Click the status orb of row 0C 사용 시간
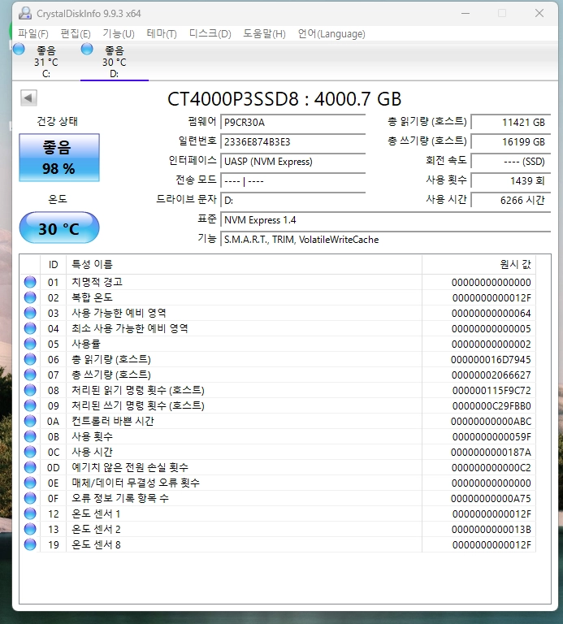Viewport: 563px width, 624px height. [x=30, y=452]
